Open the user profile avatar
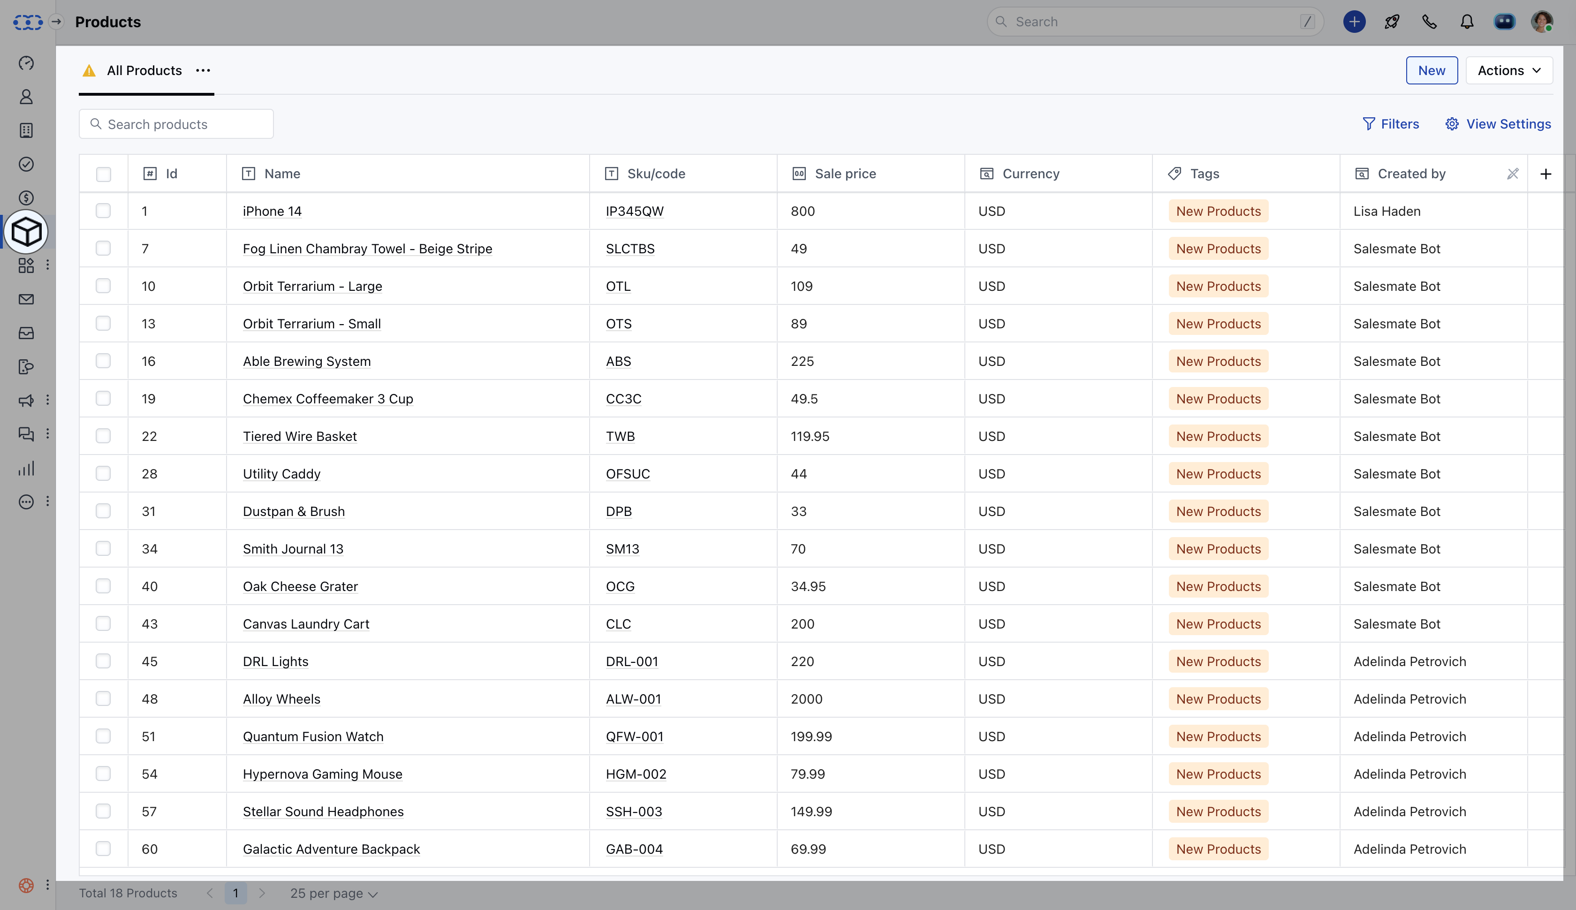This screenshot has width=1576, height=910. [x=1542, y=22]
